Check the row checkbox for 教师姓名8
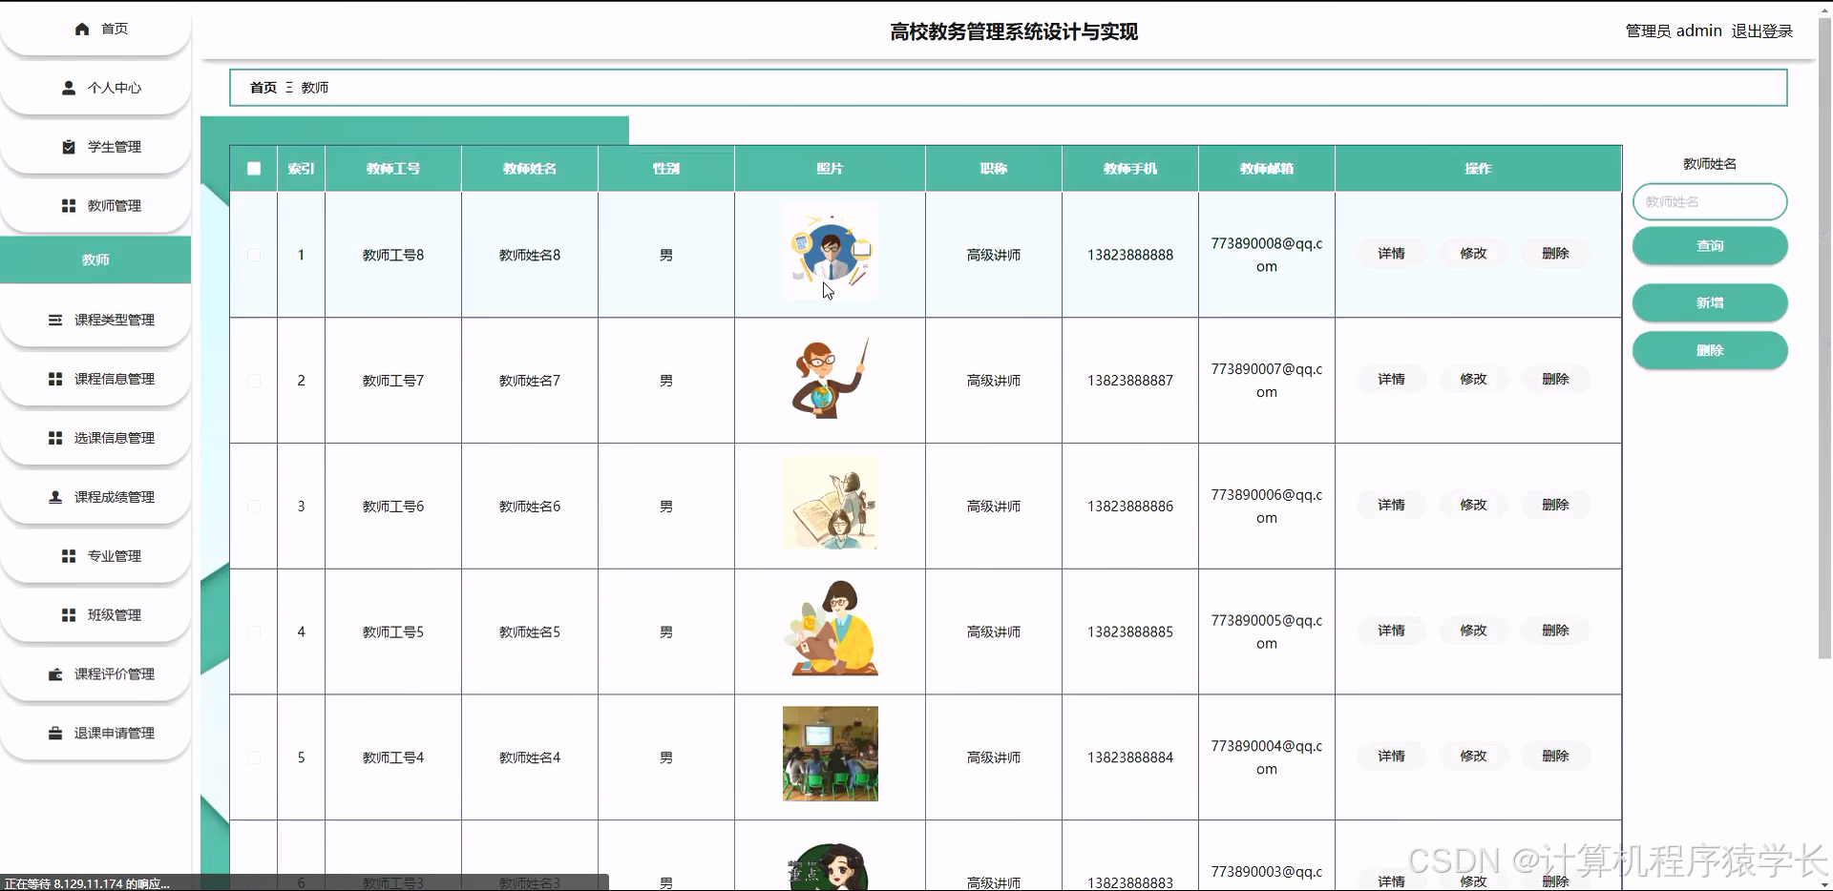 [254, 255]
